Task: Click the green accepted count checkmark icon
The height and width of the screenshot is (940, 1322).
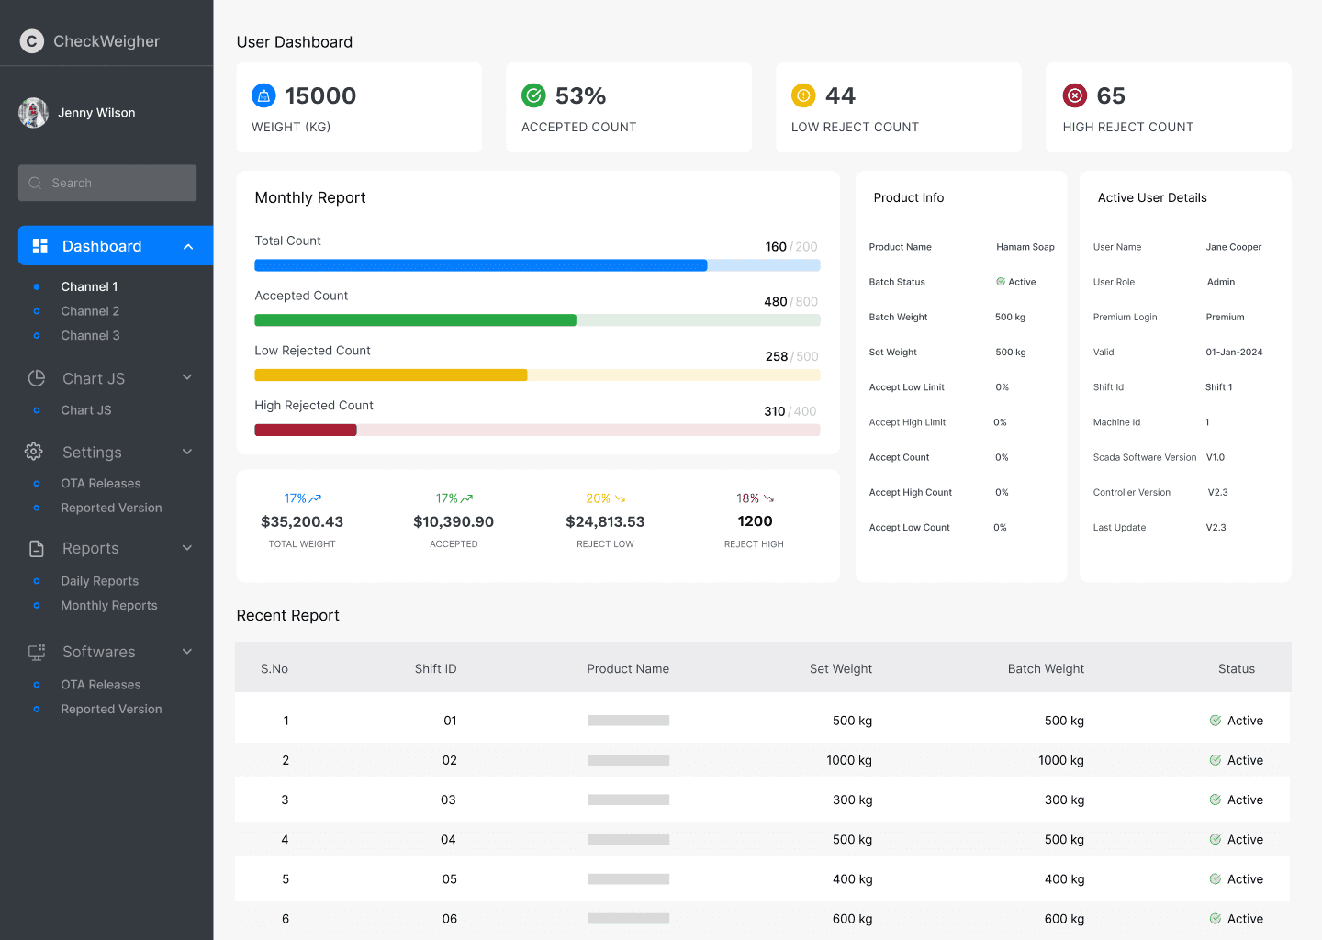Action: (533, 95)
